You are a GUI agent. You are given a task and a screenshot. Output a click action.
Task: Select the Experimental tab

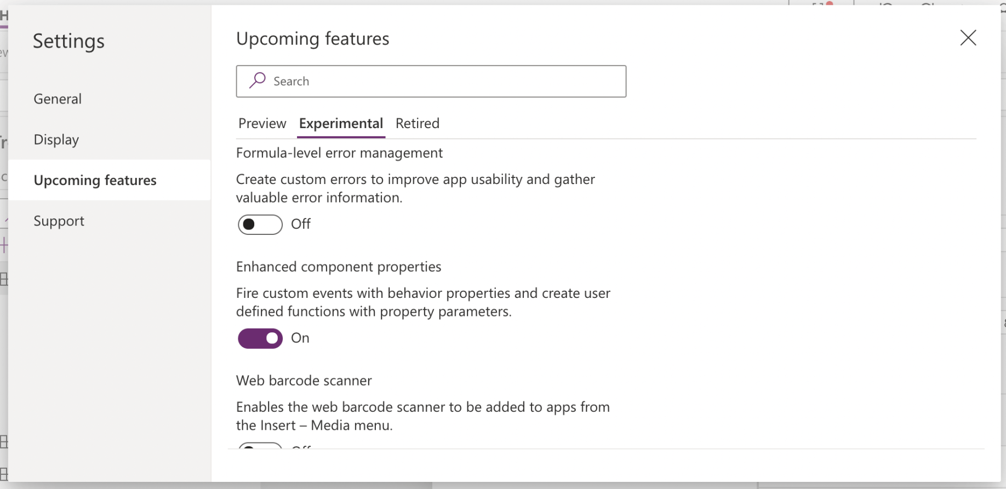click(x=341, y=123)
